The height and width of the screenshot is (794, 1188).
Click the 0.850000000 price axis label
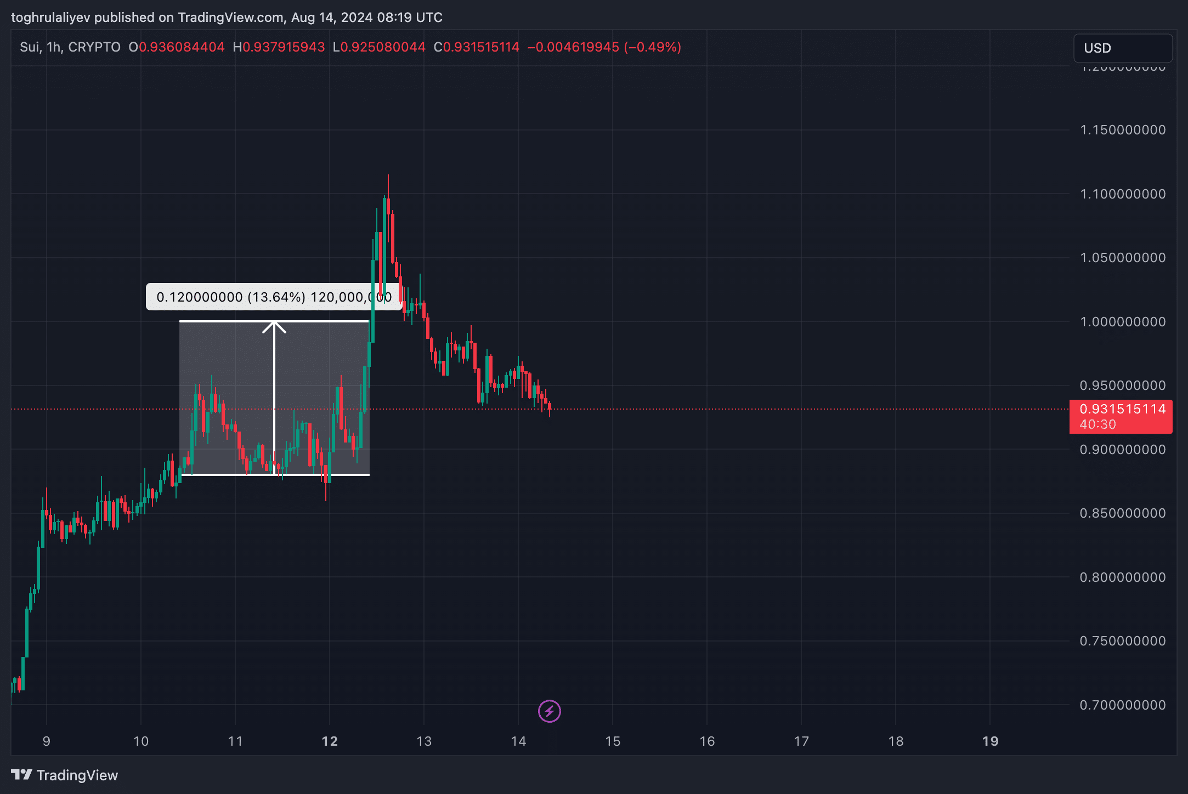[x=1123, y=513]
